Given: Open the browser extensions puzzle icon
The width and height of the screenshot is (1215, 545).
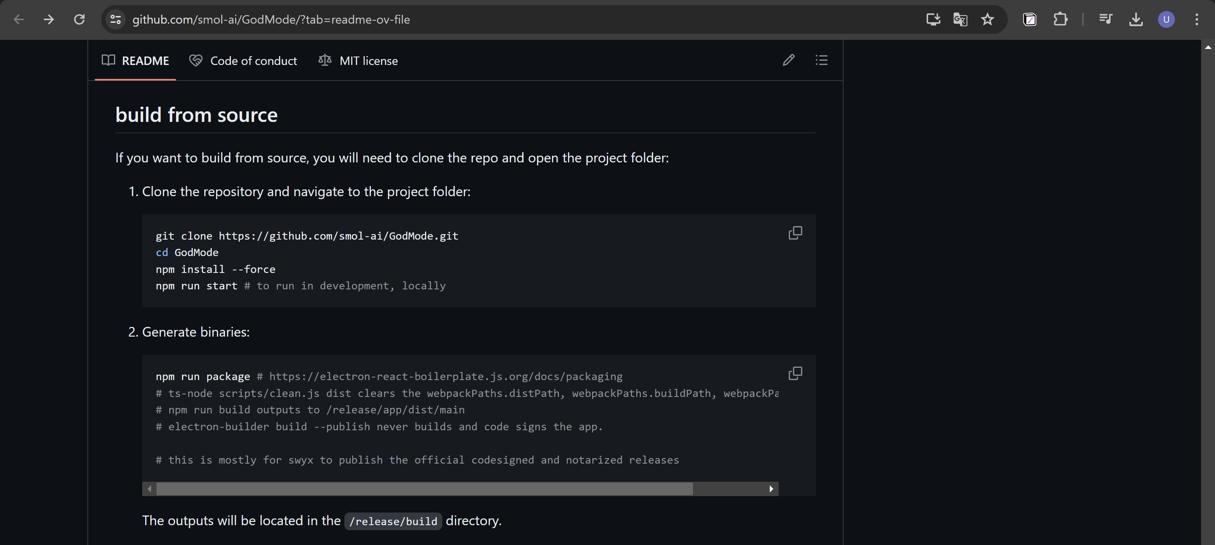Looking at the screenshot, I should pos(1060,19).
